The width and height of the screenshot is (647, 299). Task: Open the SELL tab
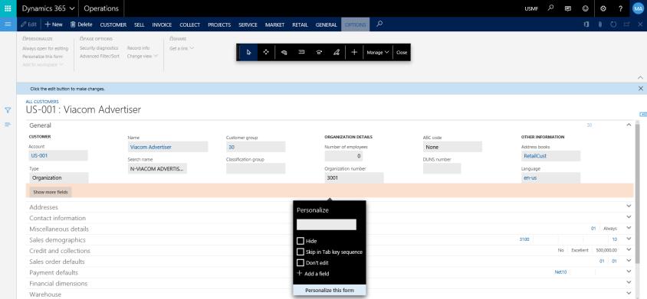[139, 24]
